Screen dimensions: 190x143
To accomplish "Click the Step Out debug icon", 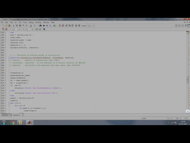I will click(x=72, y=25).
